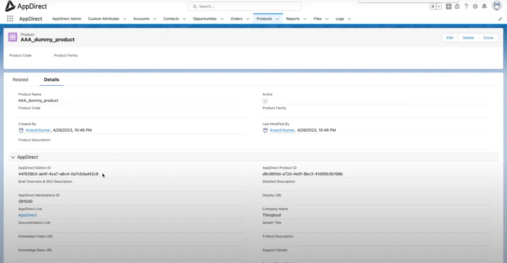This screenshot has height=263, width=507.
Task: Open Anand Kumar link under Created By
Action: click(38, 130)
